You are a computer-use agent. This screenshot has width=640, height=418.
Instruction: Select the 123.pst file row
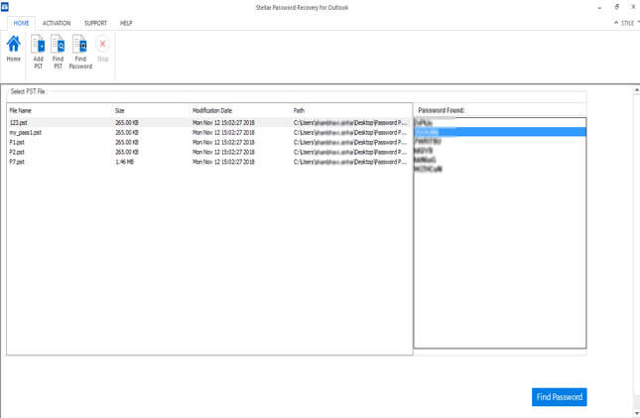(19, 122)
